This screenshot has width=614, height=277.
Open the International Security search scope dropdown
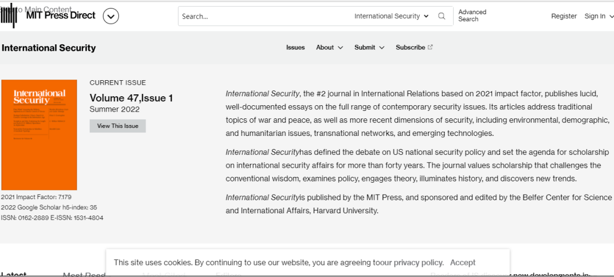391,16
